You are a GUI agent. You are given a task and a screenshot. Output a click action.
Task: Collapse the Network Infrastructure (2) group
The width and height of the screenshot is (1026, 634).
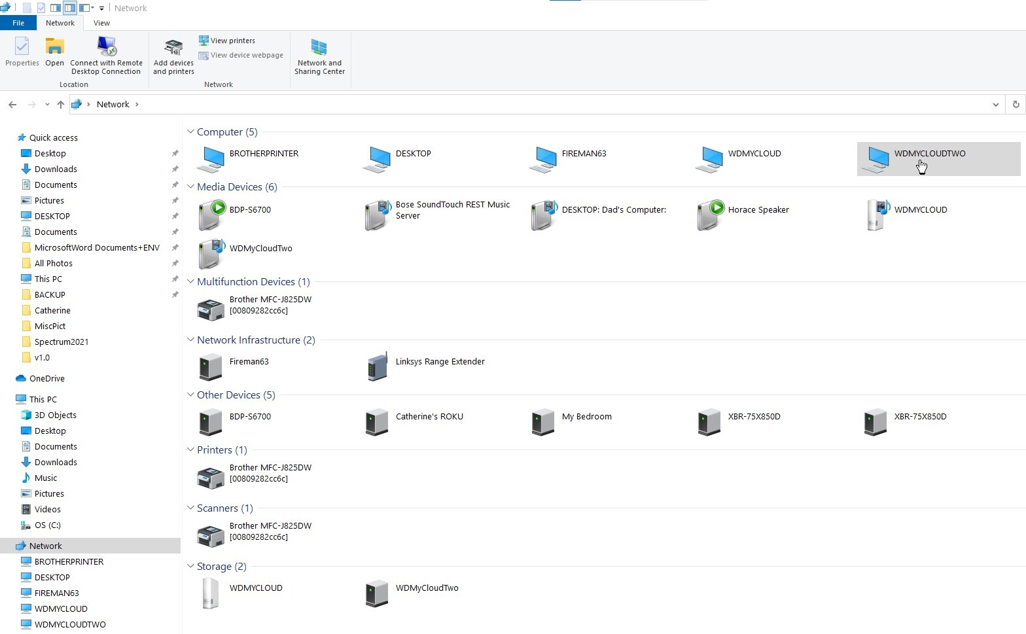pos(190,340)
